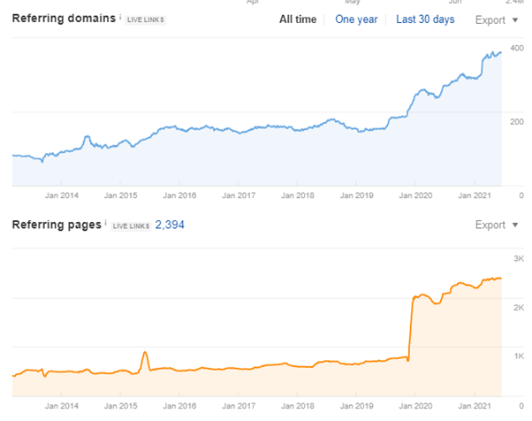Click Jan 2021 label on pages chart
This screenshot has height=421, width=532.
tap(475, 406)
